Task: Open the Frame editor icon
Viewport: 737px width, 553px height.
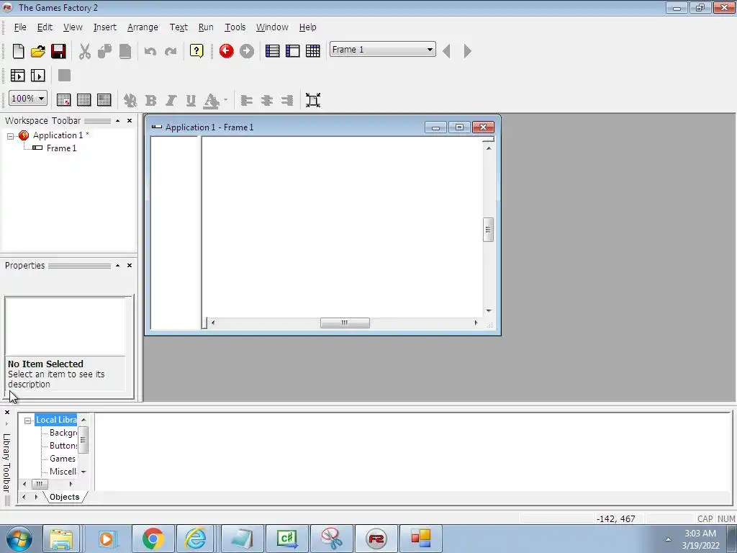Action: click(x=292, y=51)
